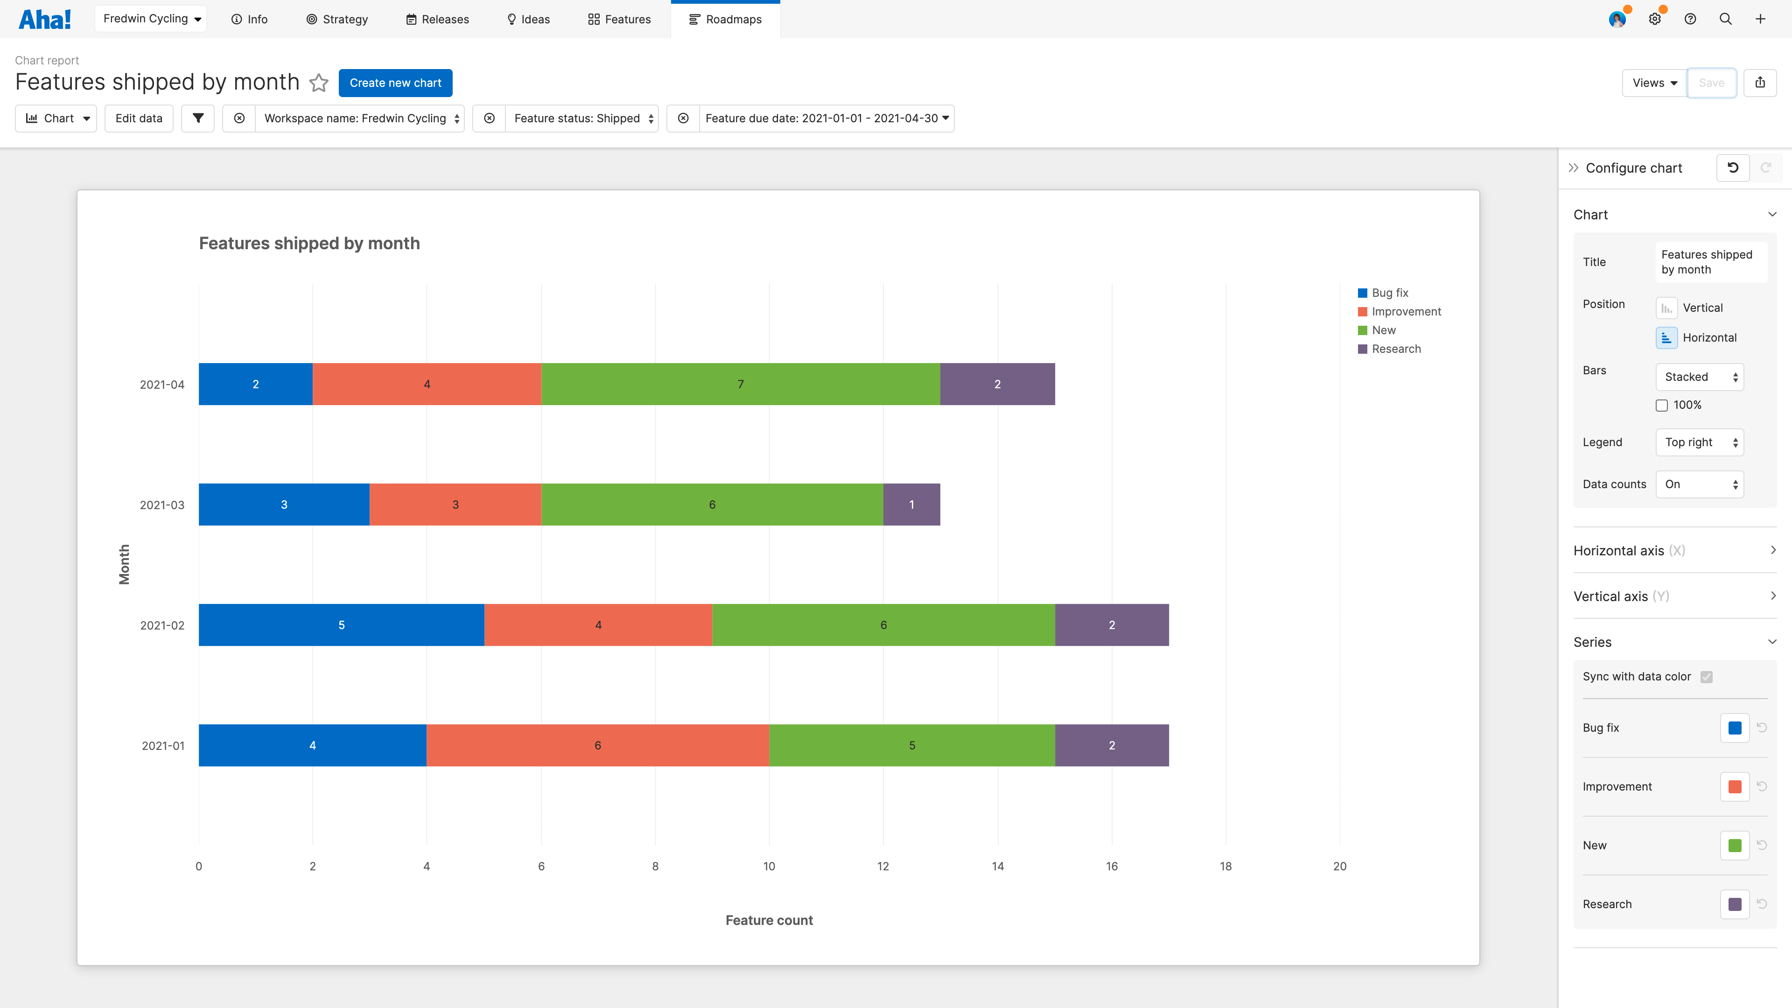This screenshot has height=1008, width=1792.
Task: Toggle Sync with data color
Action: [1707, 675]
